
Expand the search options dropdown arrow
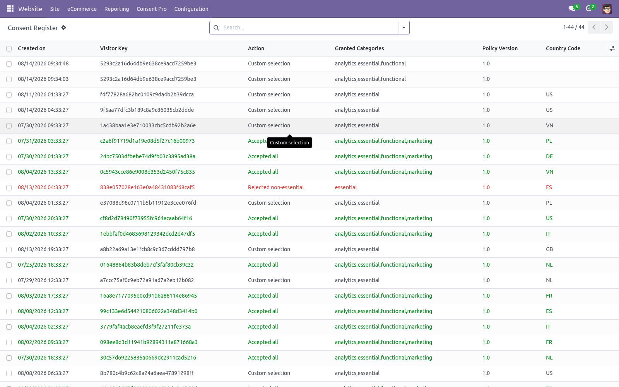pyautogui.click(x=404, y=27)
